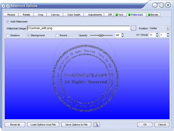Click the Opacity slider handle
The width and height of the screenshot is (174, 131).
coord(101,35)
